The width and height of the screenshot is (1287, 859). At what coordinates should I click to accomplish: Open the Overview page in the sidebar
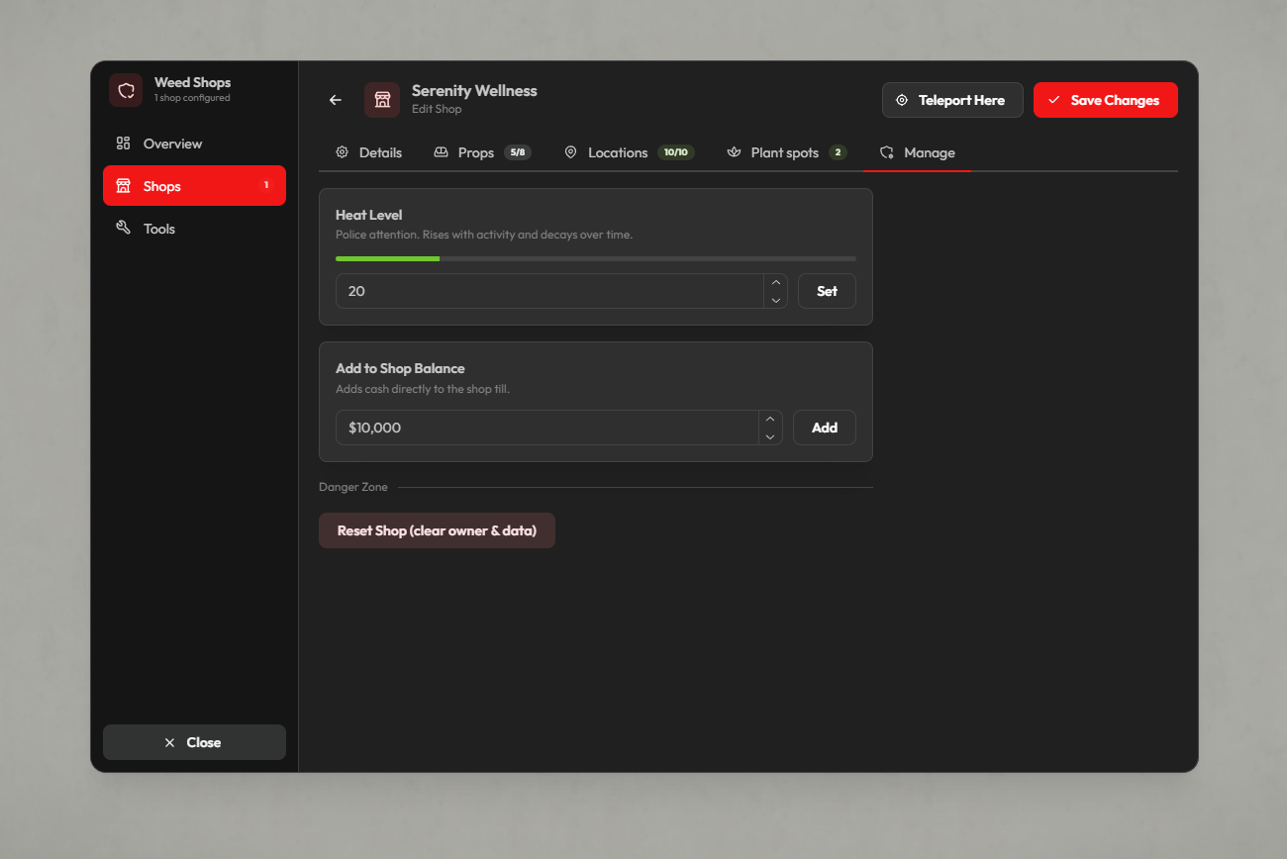194,143
